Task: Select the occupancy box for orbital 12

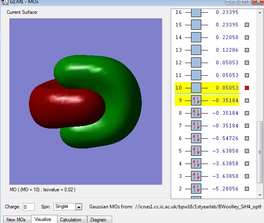Action: [196, 63]
